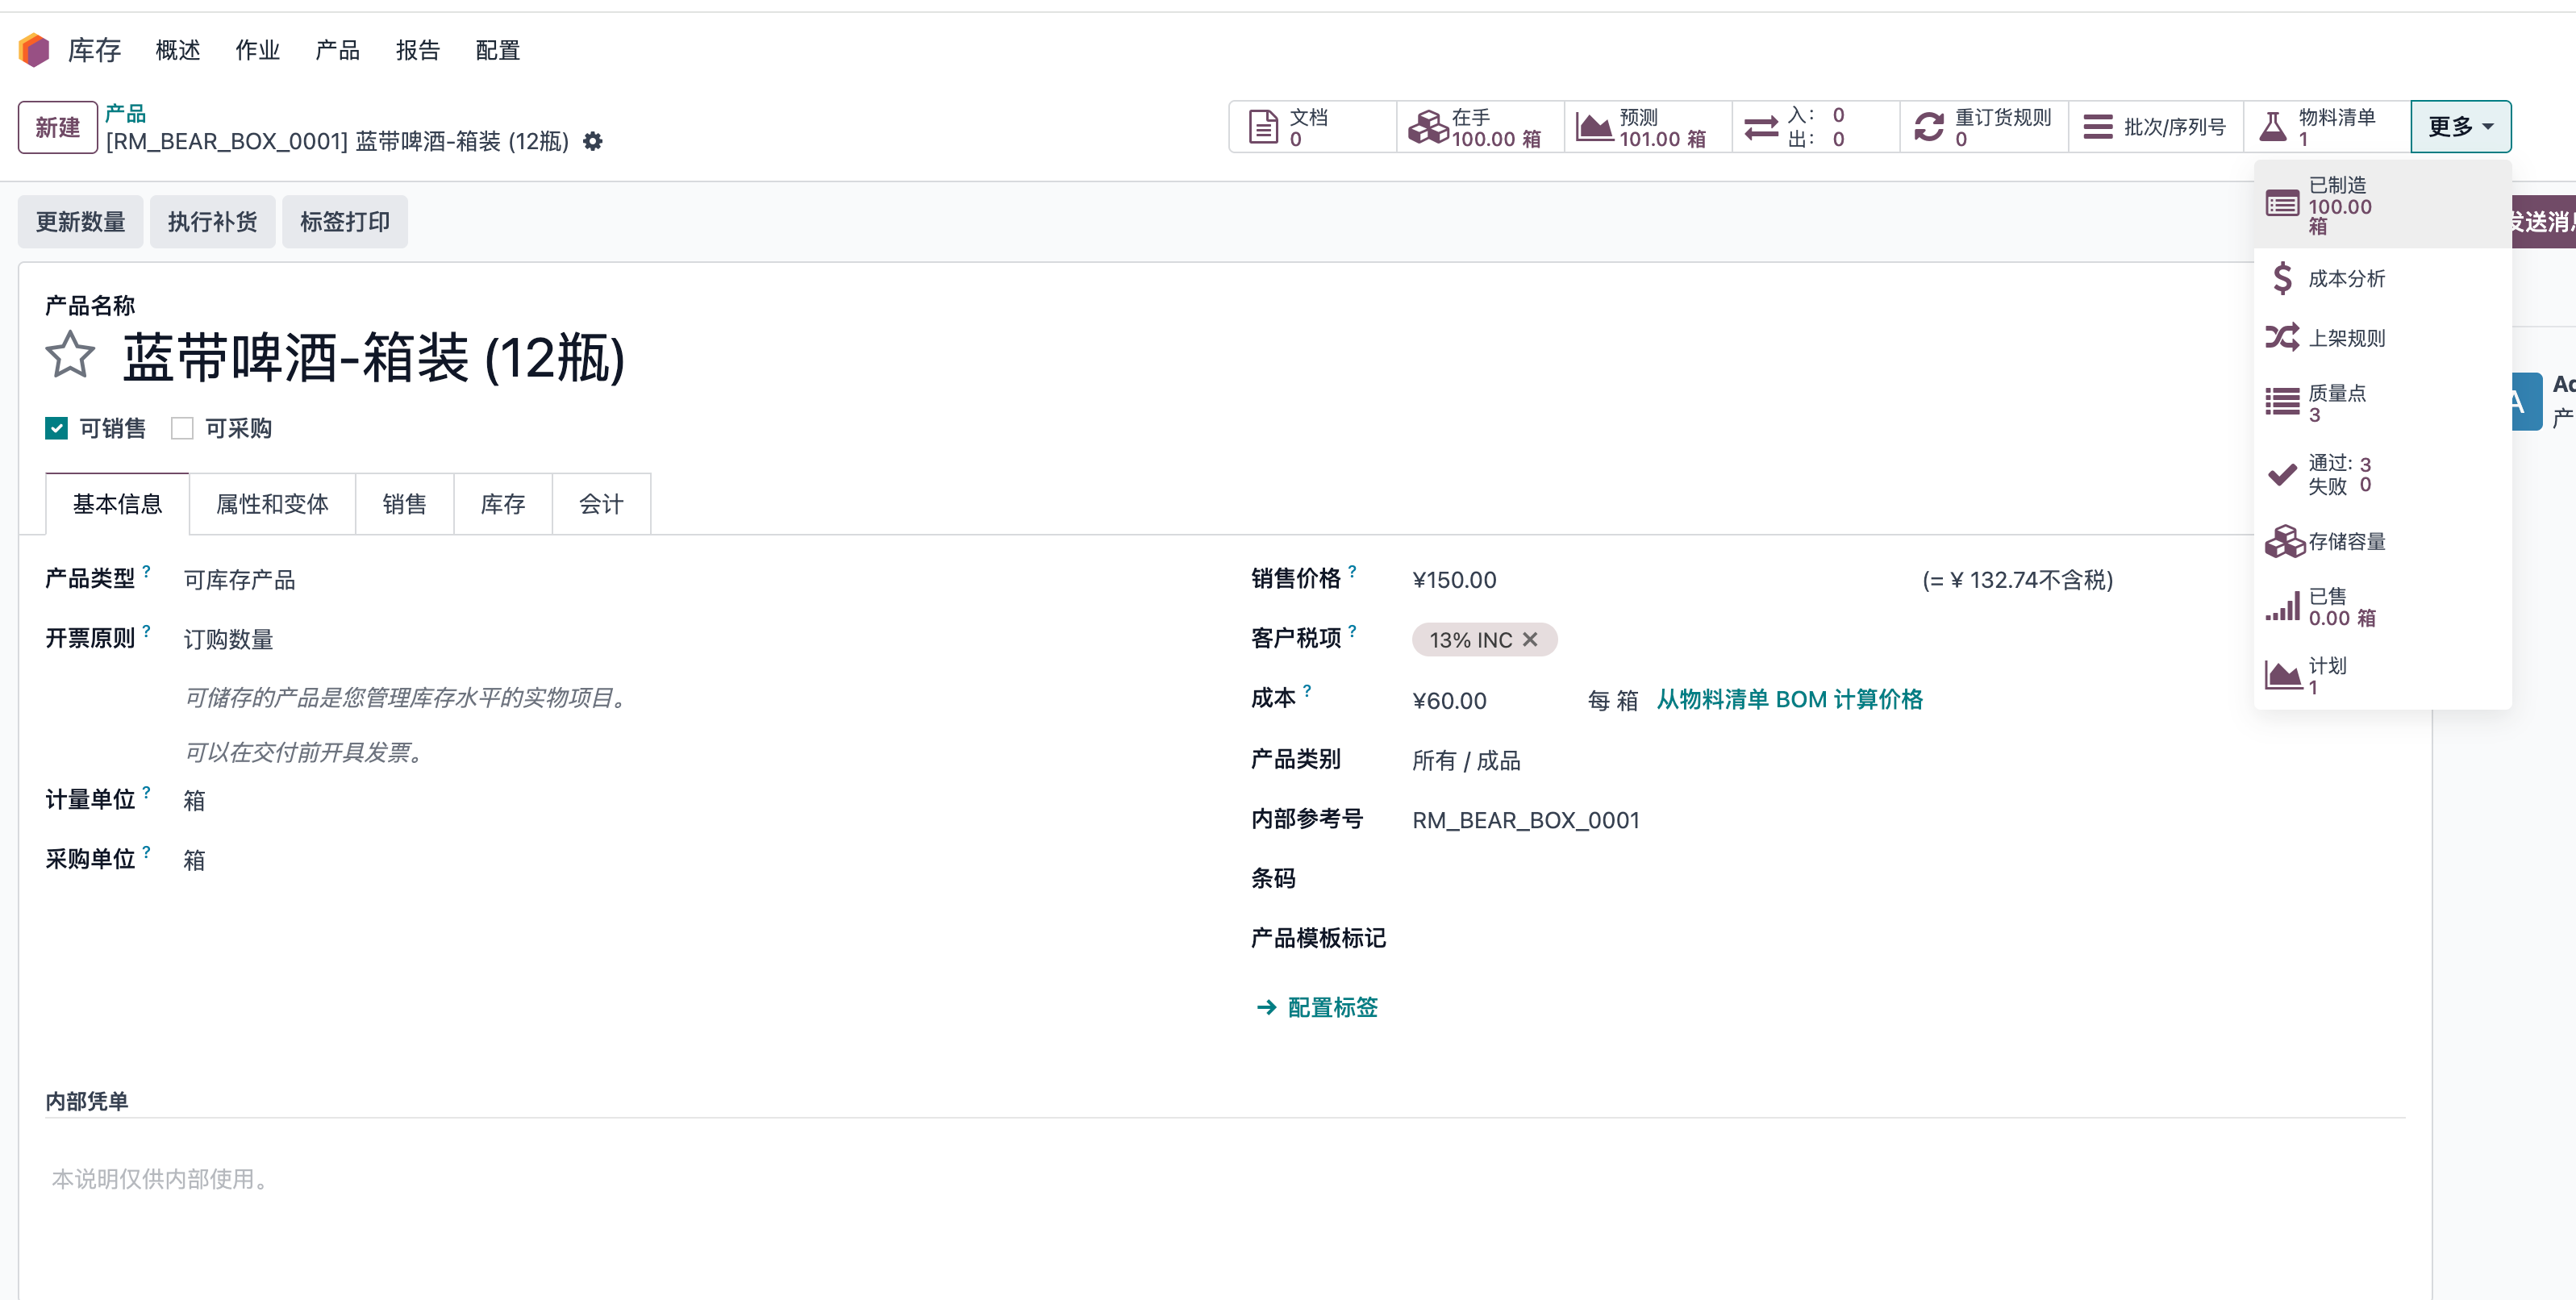Open the 批次/序列号 lots stat button
Image resolution: width=2576 pixels, height=1300 pixels.
point(2156,127)
